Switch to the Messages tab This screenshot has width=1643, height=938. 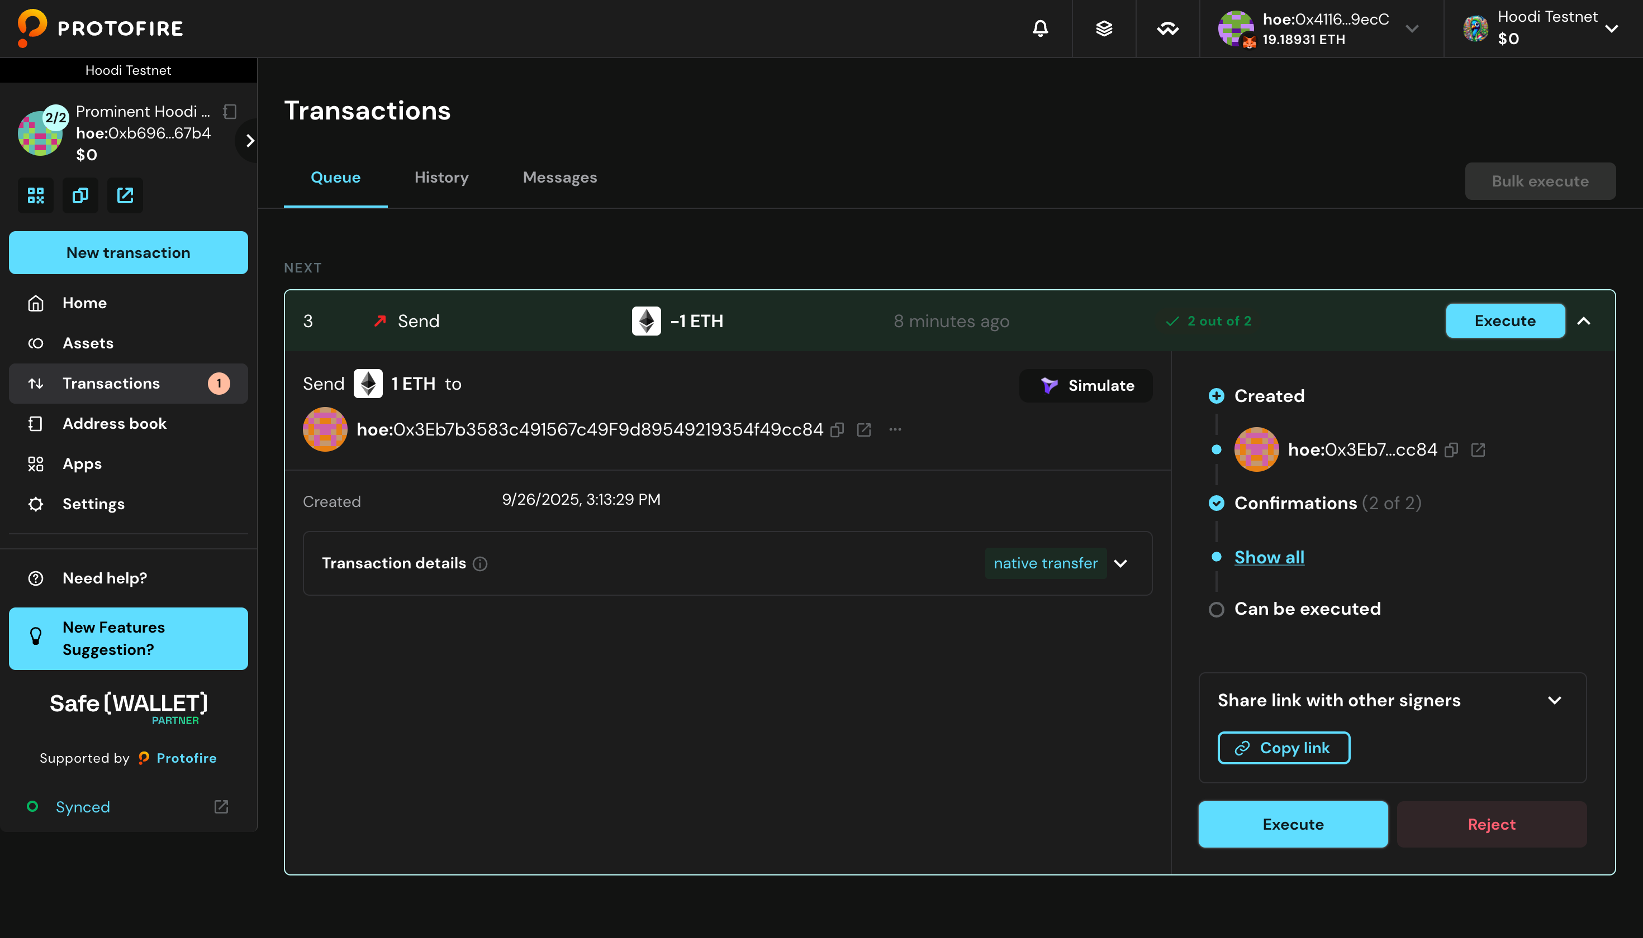559,177
